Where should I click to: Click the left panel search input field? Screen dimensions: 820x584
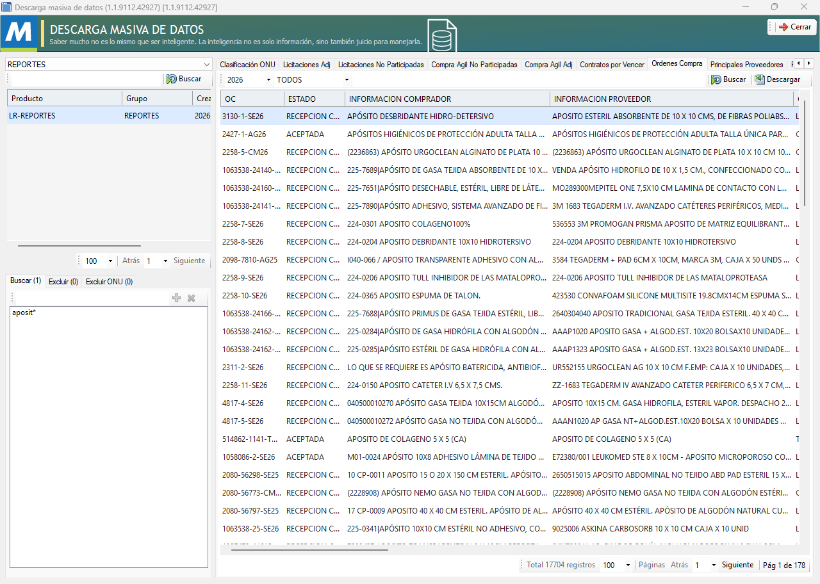(x=86, y=79)
